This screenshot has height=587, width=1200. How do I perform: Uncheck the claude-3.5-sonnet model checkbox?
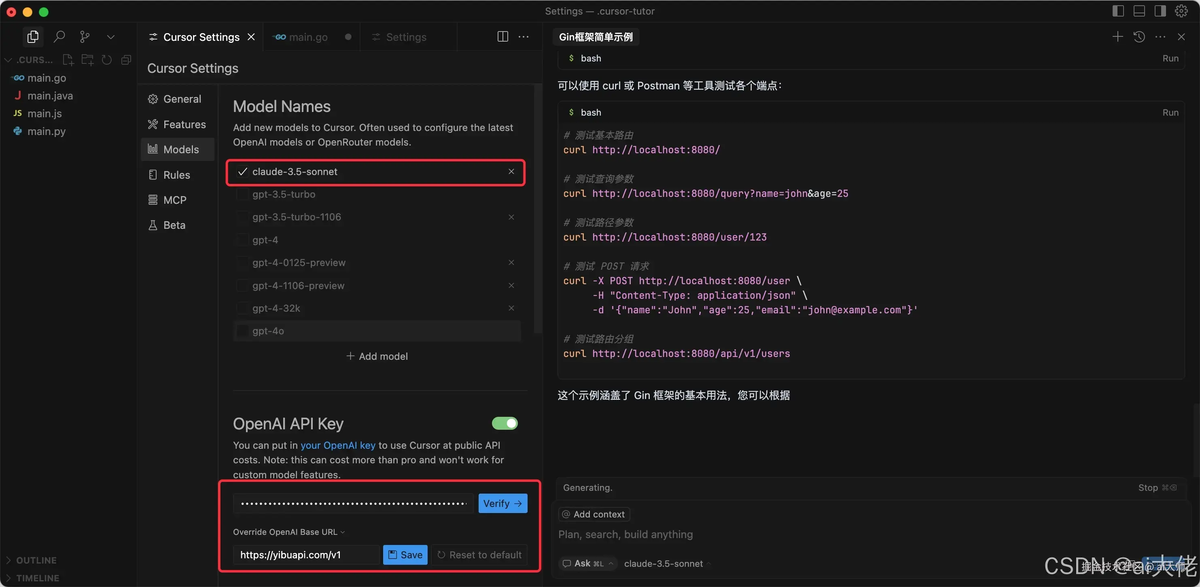point(242,172)
